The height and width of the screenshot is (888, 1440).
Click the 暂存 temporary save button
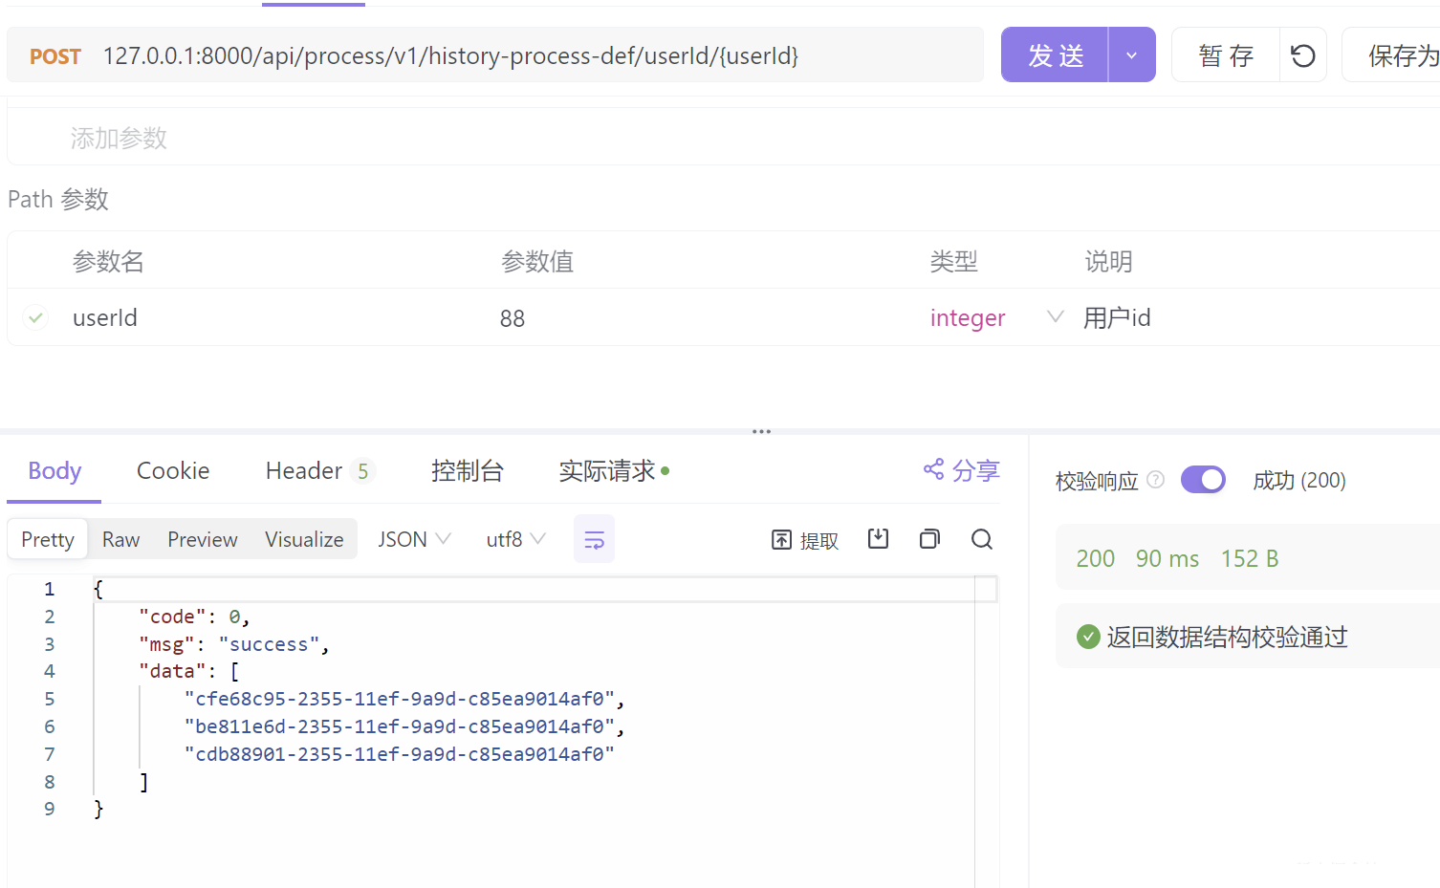[x=1226, y=55]
